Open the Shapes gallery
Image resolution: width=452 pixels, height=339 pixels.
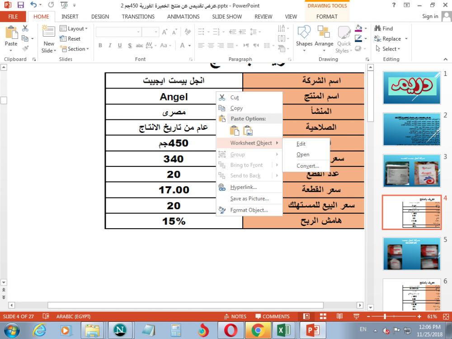tap(304, 39)
